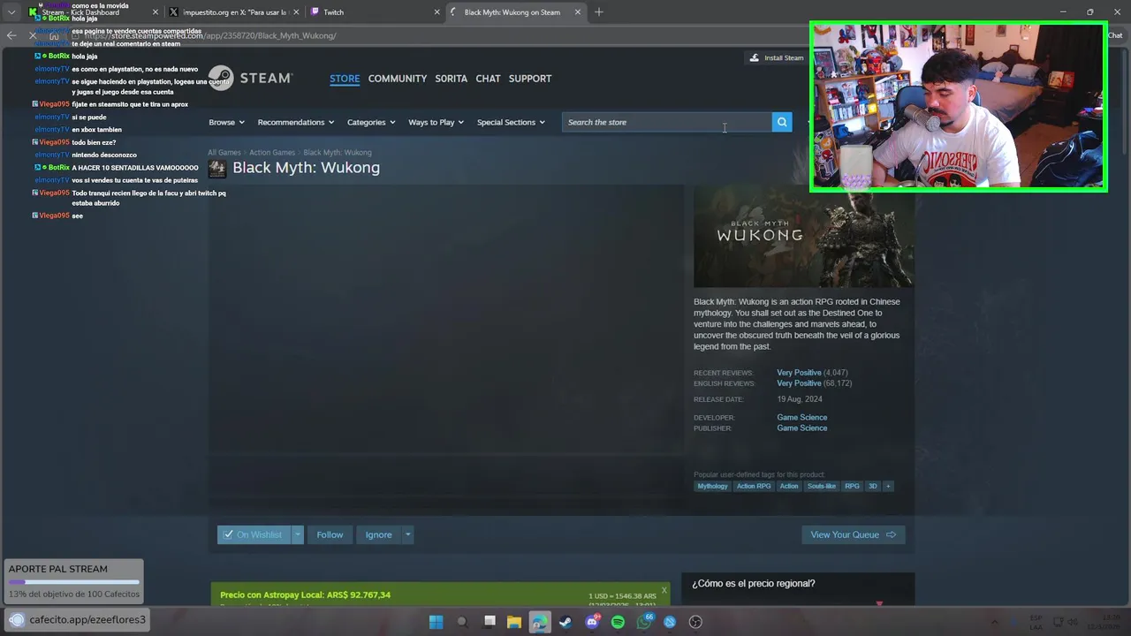Close the Kick Dashboard tab

[x=156, y=12]
